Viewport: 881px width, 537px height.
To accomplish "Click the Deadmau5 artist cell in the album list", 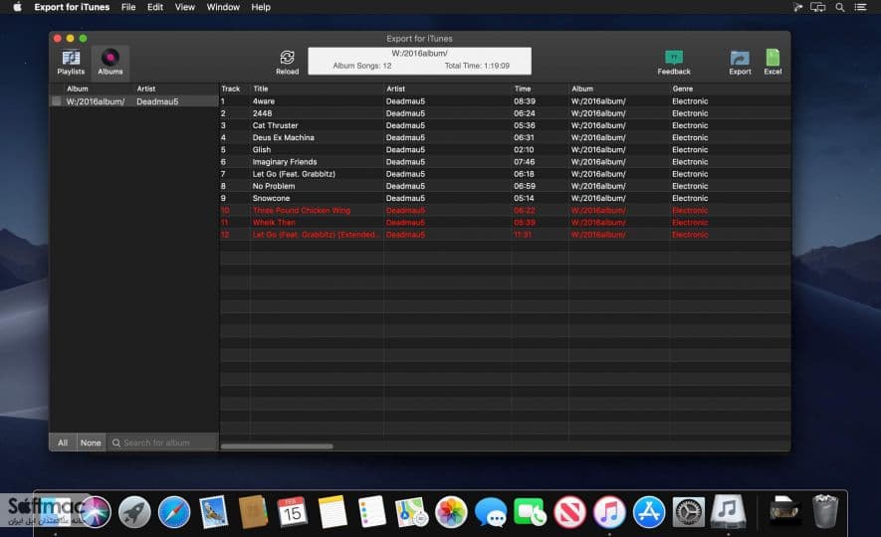I will click(157, 101).
